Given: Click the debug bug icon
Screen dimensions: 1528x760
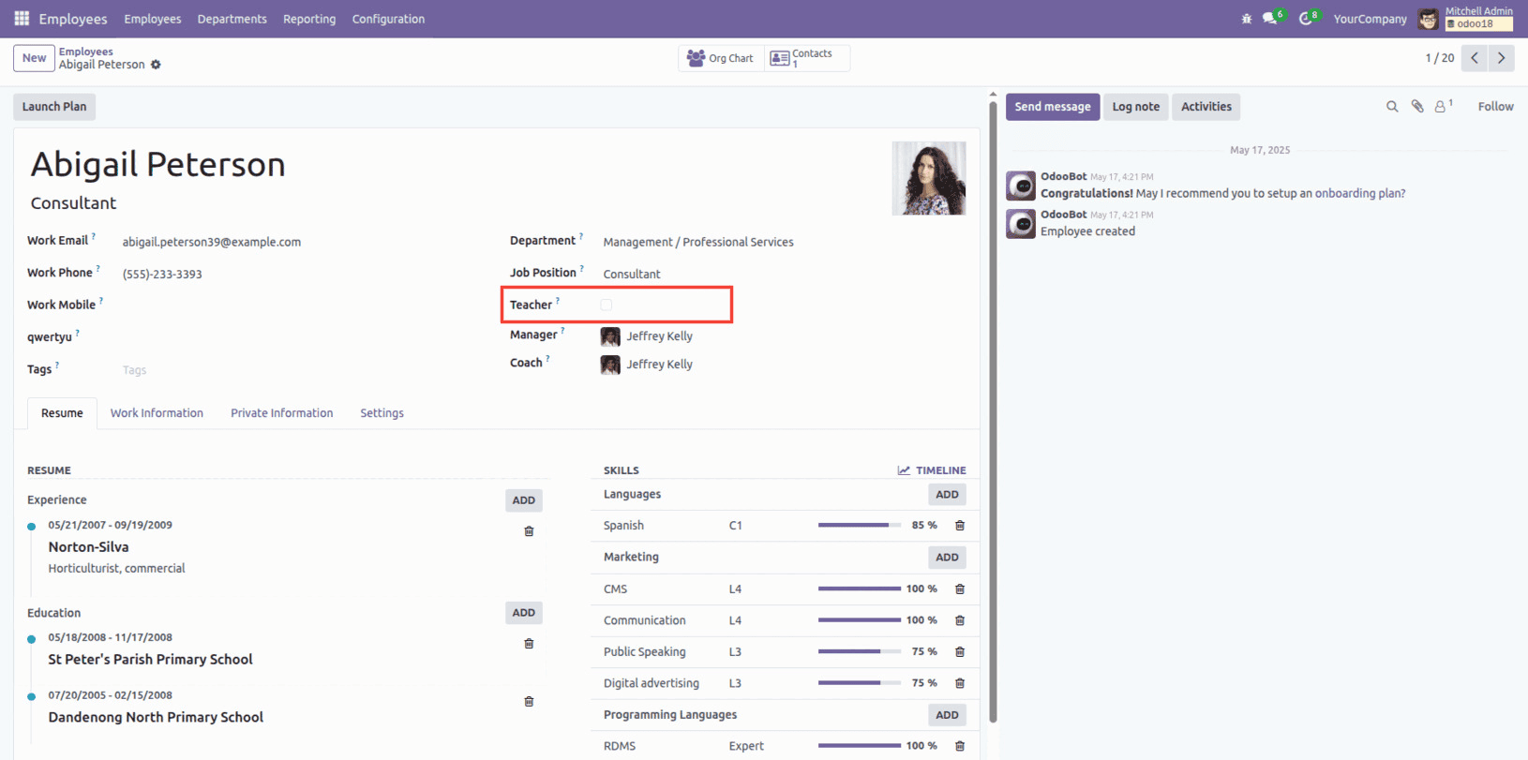Looking at the screenshot, I should (x=1246, y=19).
